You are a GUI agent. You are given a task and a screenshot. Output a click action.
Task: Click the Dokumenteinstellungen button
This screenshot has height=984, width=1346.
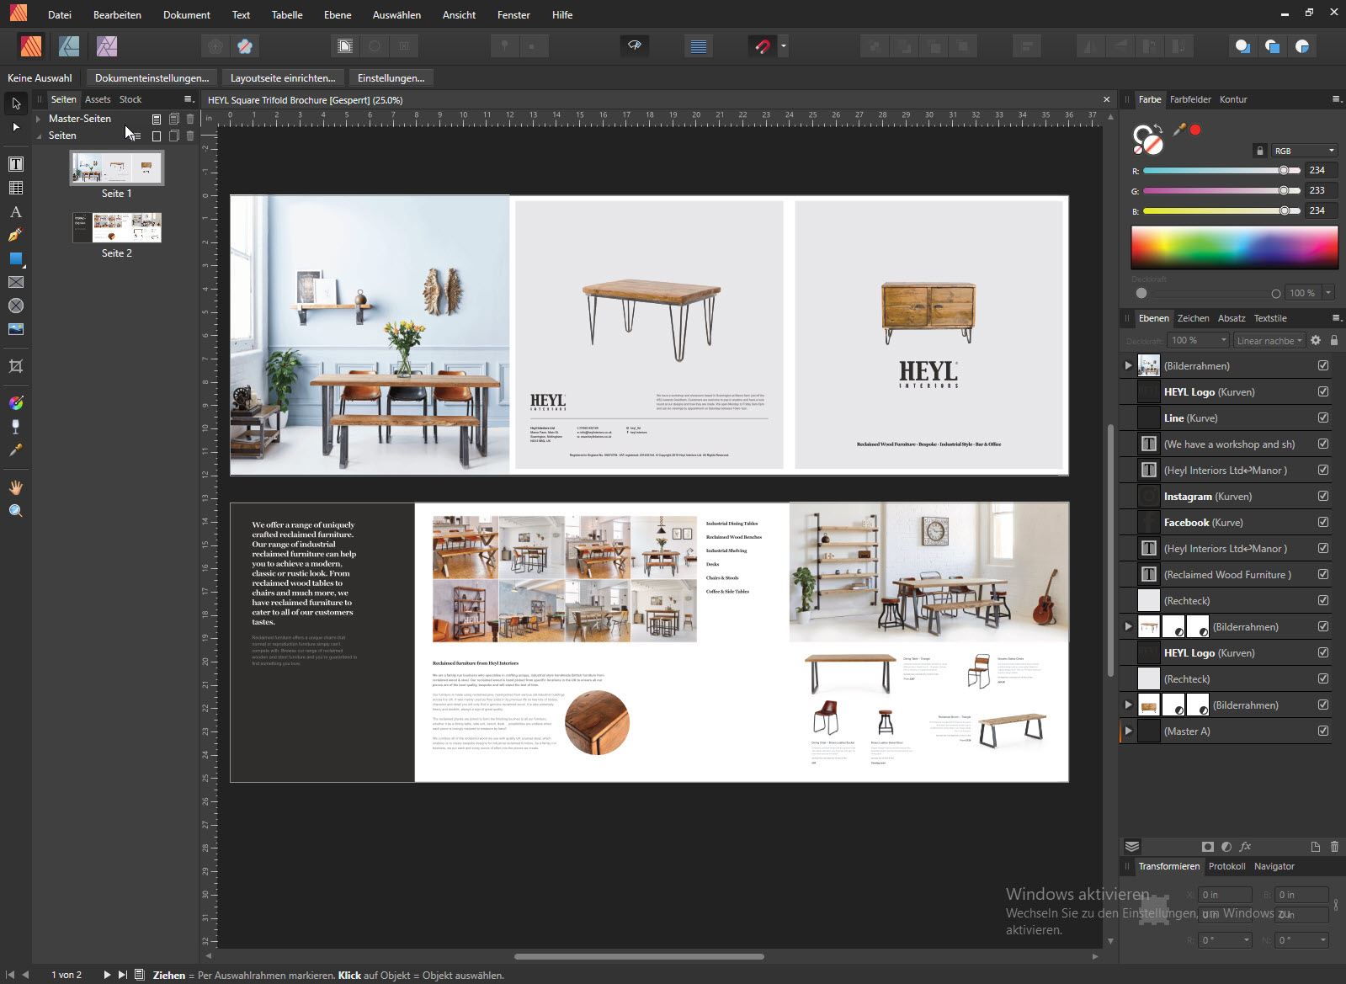point(152,77)
